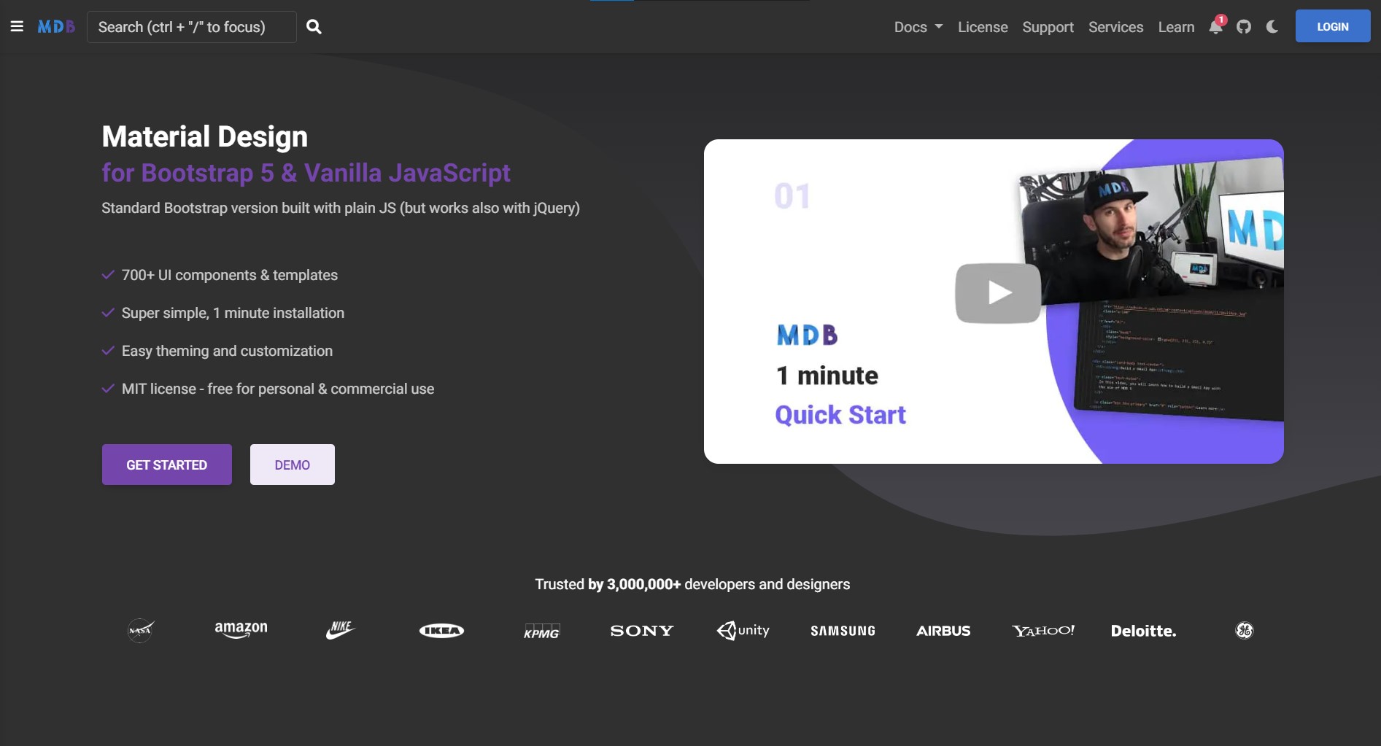This screenshot has width=1381, height=746.
Task: Open the hamburger sidebar menu
Action: tap(17, 27)
